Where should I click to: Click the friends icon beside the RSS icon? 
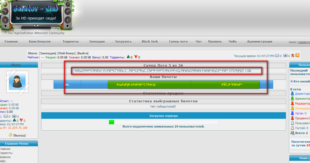coord(293,55)
